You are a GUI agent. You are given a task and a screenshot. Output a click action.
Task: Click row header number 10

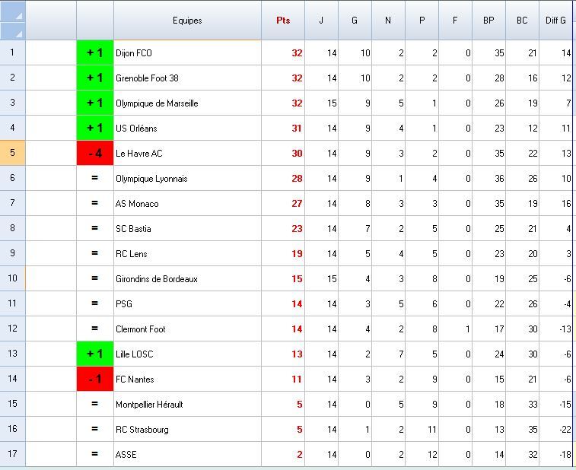tap(12, 278)
